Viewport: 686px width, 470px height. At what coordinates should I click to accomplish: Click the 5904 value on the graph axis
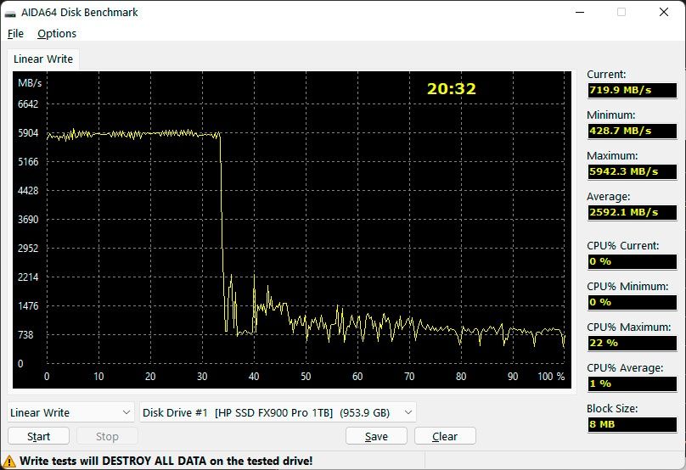click(28, 133)
